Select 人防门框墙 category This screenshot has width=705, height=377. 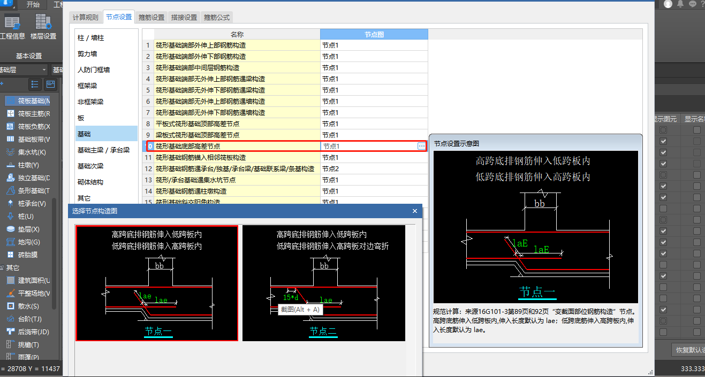point(107,70)
